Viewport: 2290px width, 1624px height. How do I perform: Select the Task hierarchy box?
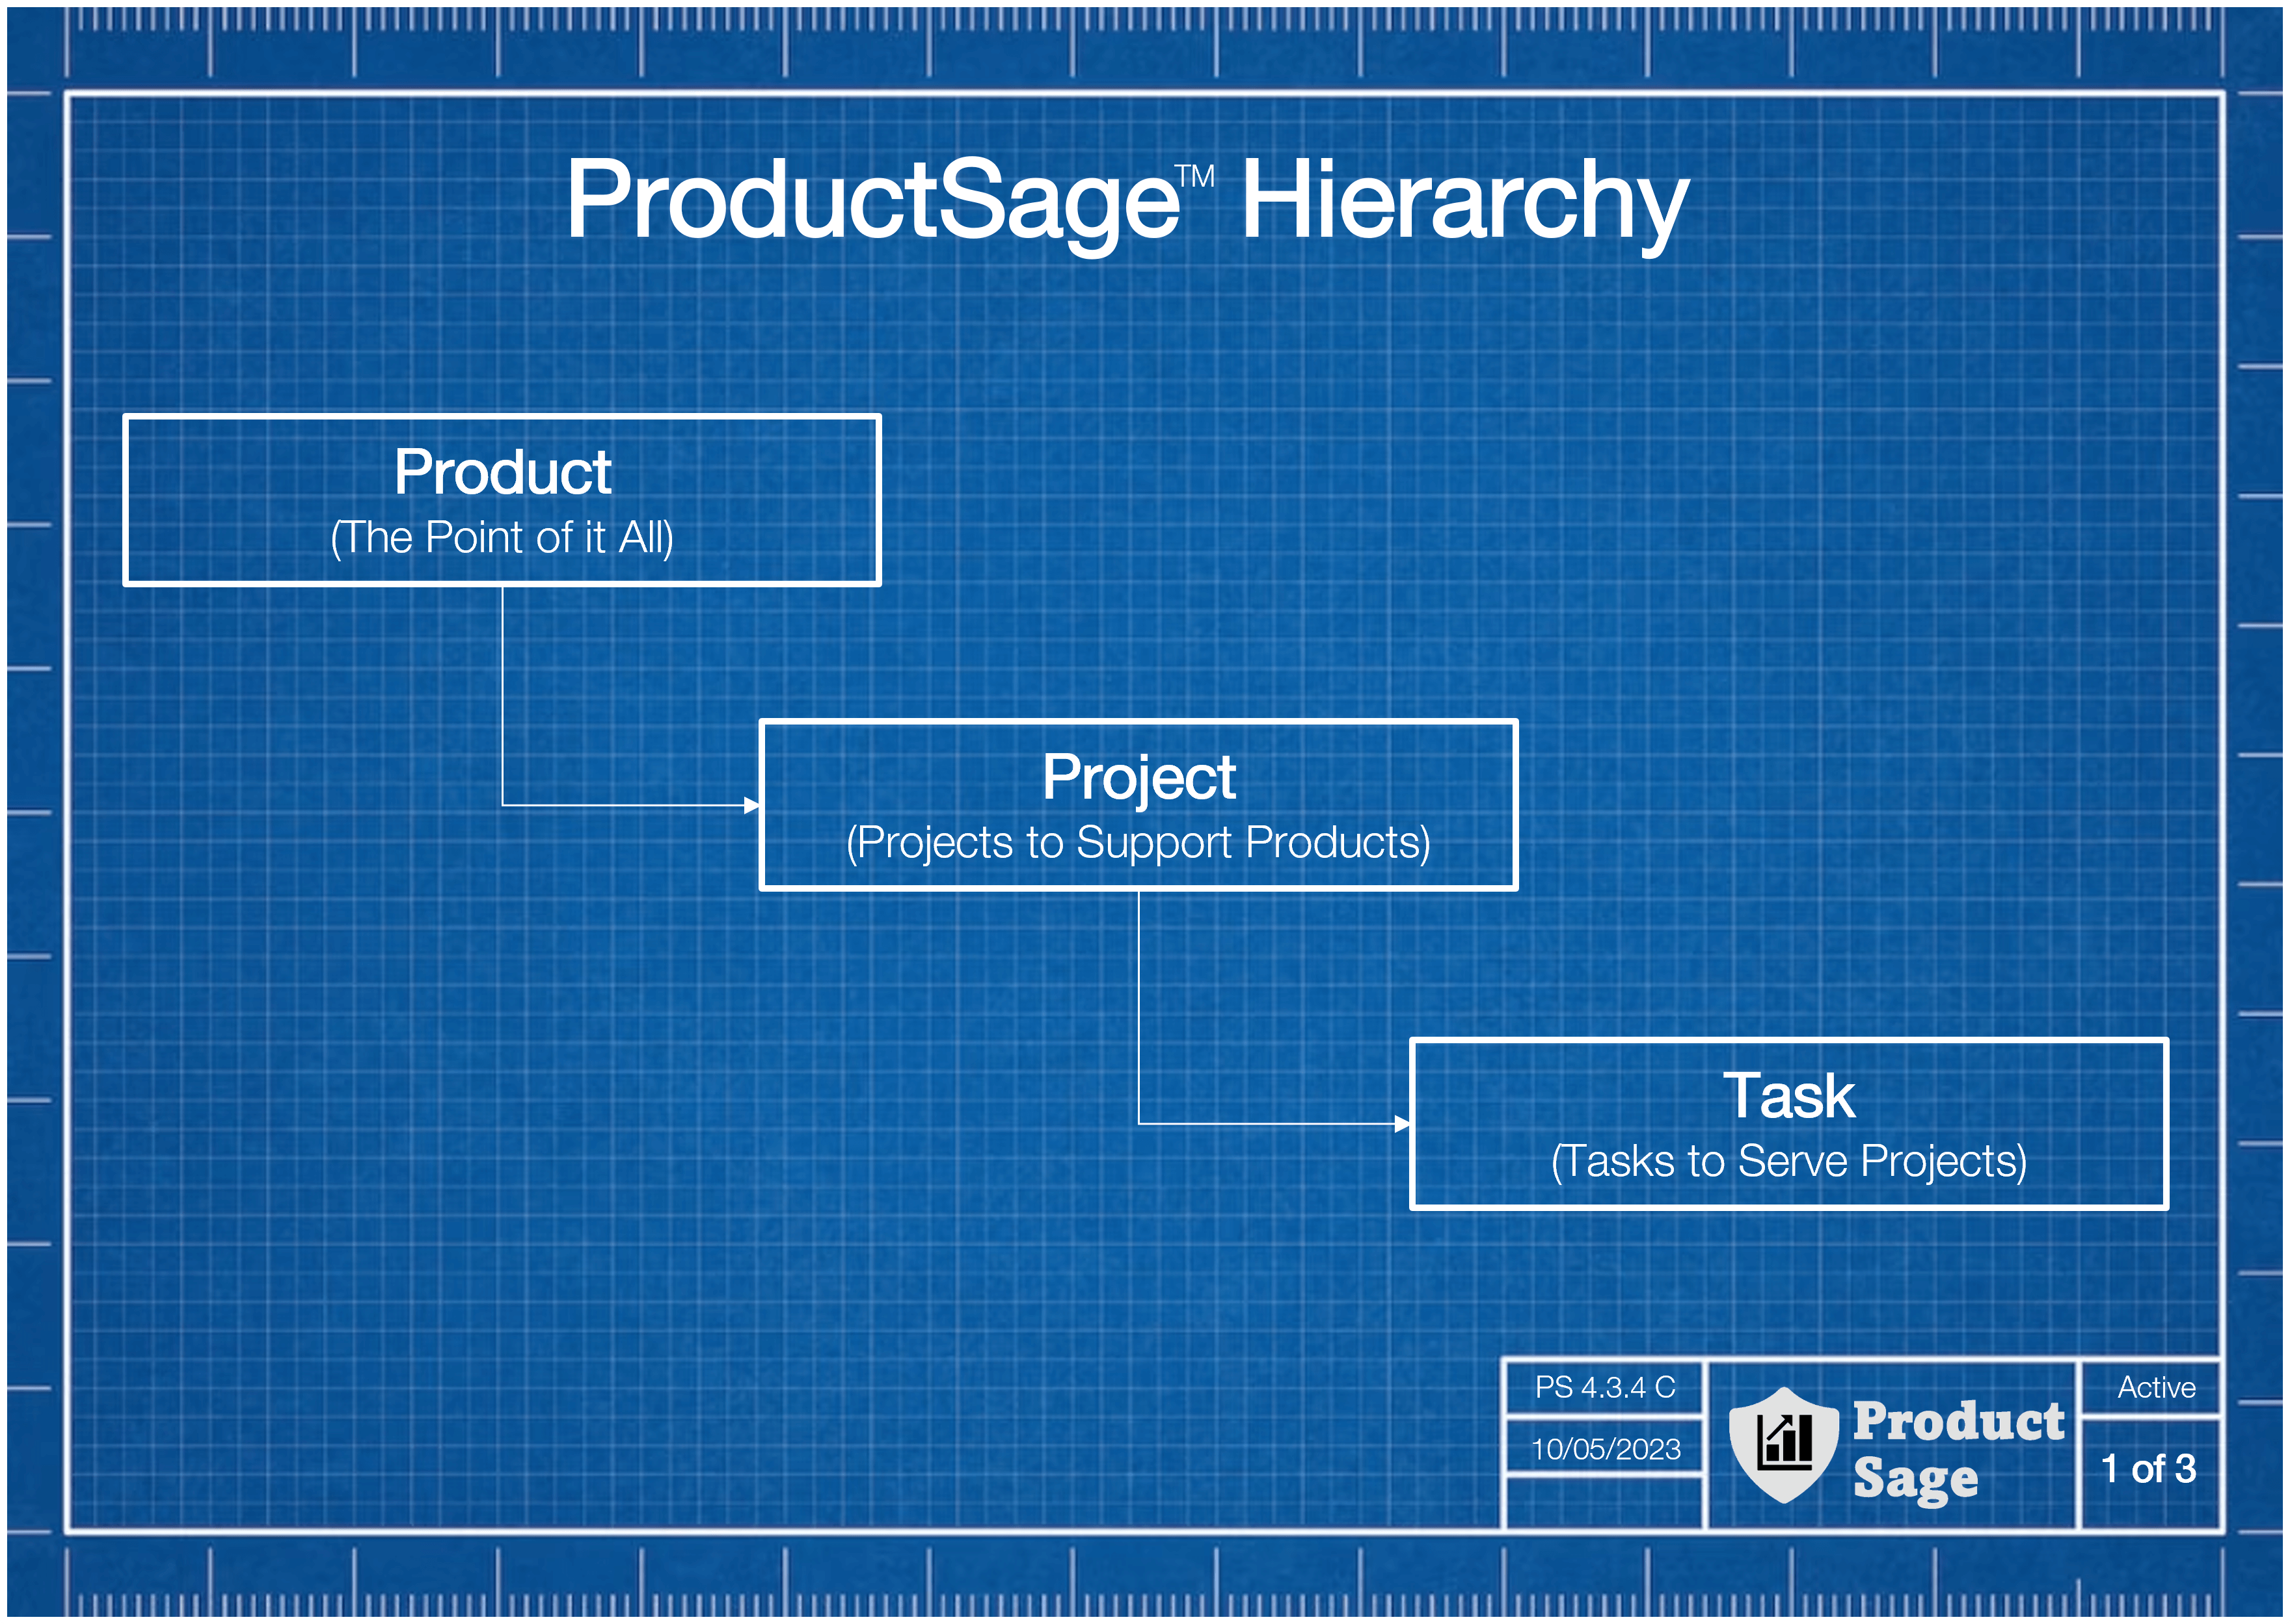(1789, 1124)
